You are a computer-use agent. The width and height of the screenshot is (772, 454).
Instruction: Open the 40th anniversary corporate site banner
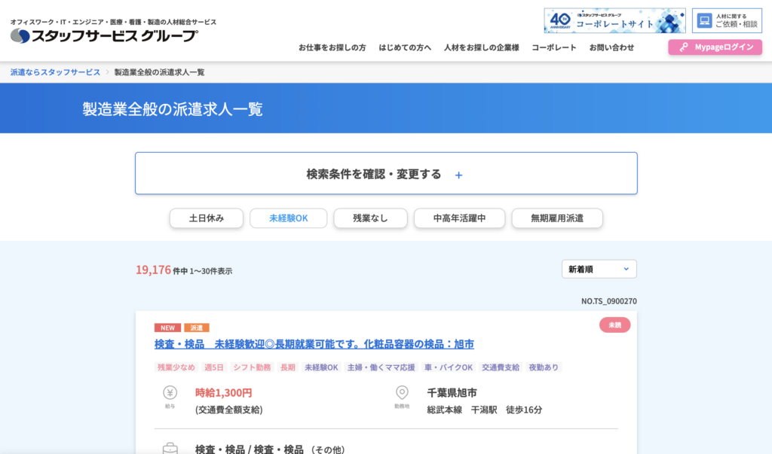[614, 21]
